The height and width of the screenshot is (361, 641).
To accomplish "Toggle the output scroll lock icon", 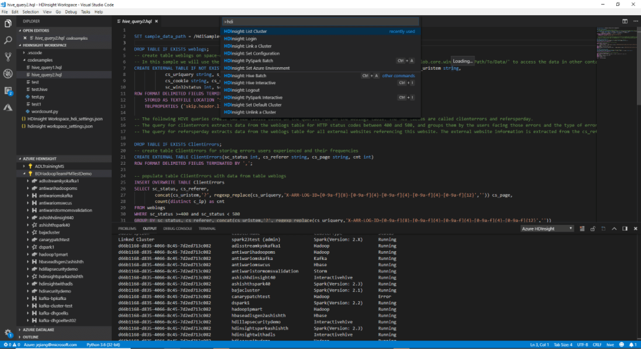I will pos(593,228).
